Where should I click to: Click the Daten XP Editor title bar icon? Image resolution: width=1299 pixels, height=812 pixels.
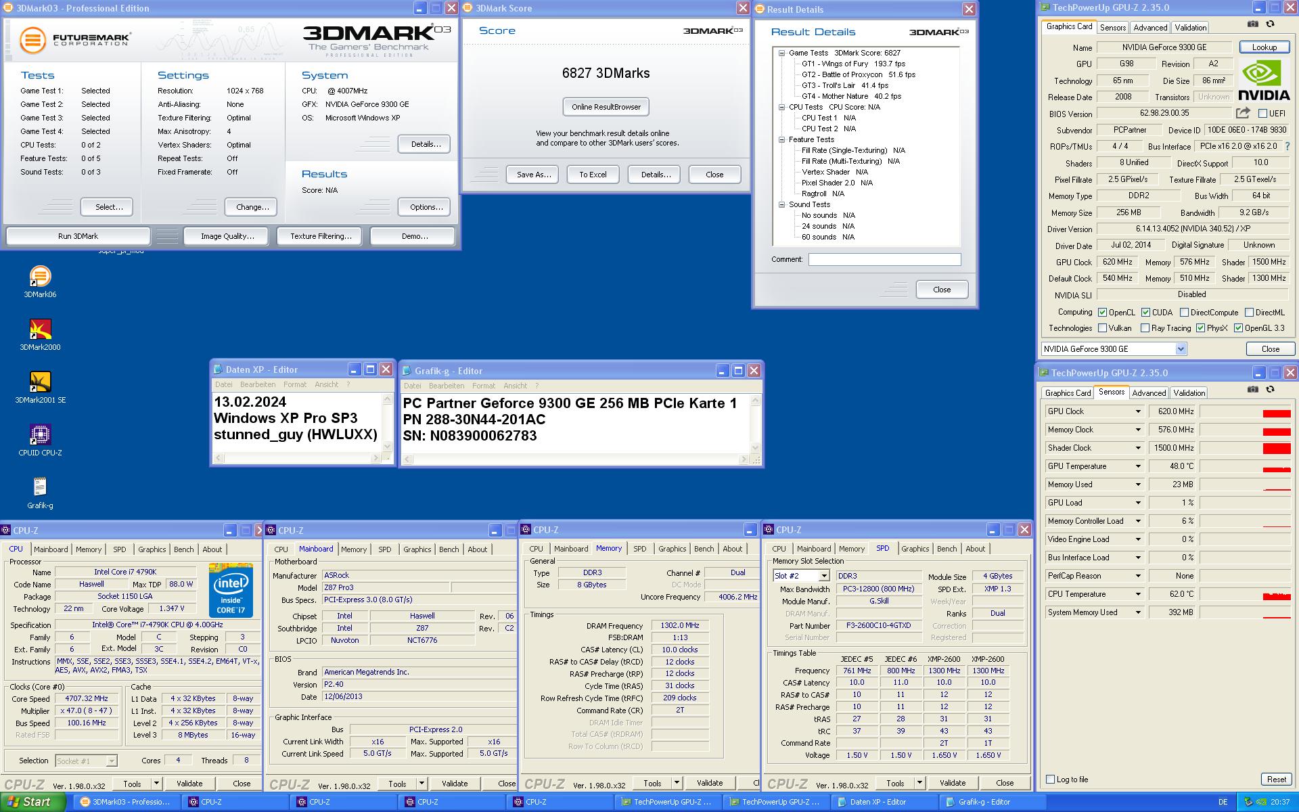pyautogui.click(x=219, y=369)
